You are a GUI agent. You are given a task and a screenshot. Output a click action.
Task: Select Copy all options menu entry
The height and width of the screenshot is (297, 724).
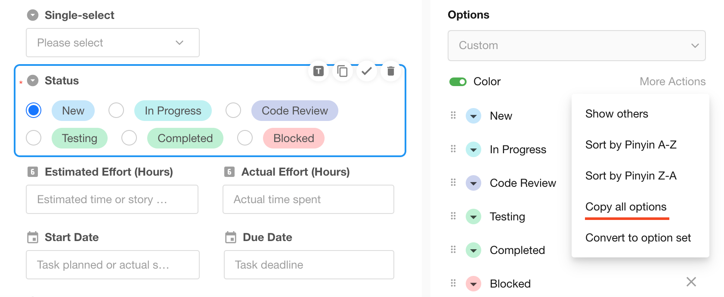[x=626, y=207]
